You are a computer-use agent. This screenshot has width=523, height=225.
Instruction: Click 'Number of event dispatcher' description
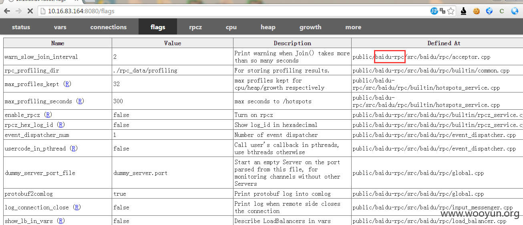pyautogui.click(x=276, y=135)
